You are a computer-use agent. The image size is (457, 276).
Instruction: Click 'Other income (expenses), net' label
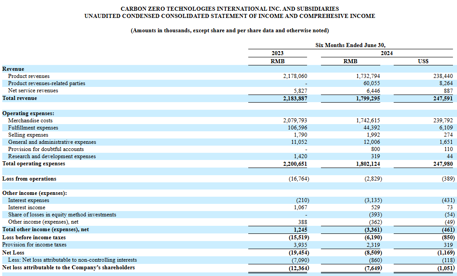pos(43,222)
